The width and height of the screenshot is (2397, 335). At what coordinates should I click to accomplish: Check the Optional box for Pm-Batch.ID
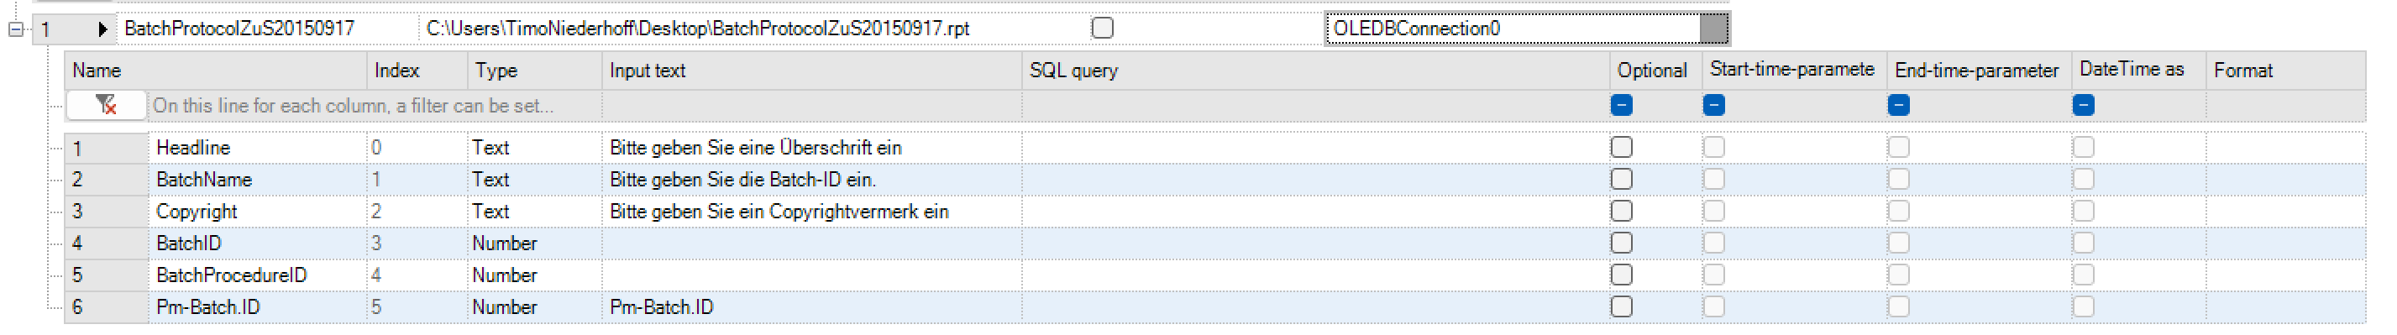pos(1621,306)
